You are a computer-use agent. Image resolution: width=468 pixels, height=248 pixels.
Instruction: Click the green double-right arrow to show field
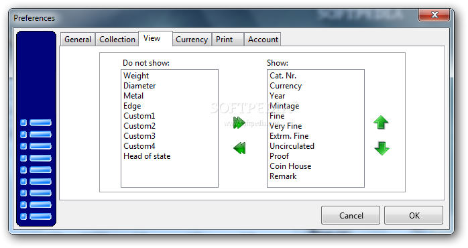coord(239,123)
